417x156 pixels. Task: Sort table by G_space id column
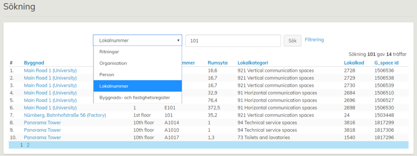[x=386, y=63]
